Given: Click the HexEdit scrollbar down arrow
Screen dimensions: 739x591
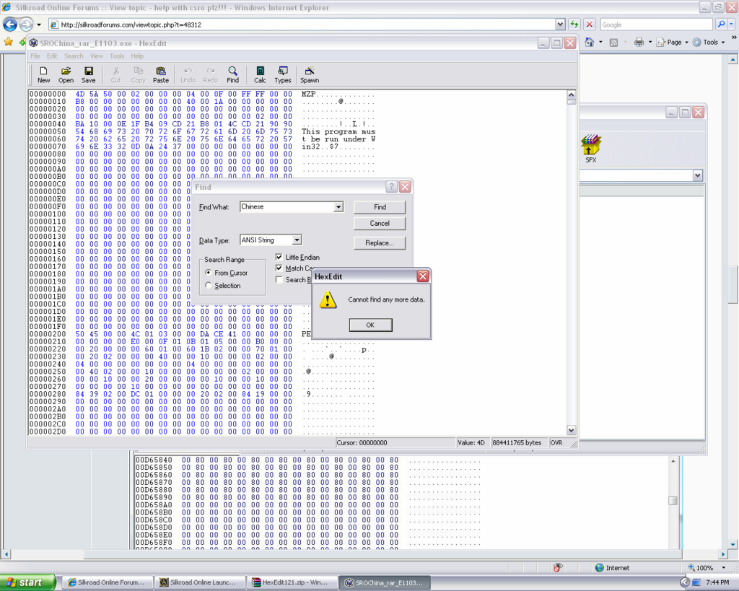Looking at the screenshot, I should tap(572, 430).
